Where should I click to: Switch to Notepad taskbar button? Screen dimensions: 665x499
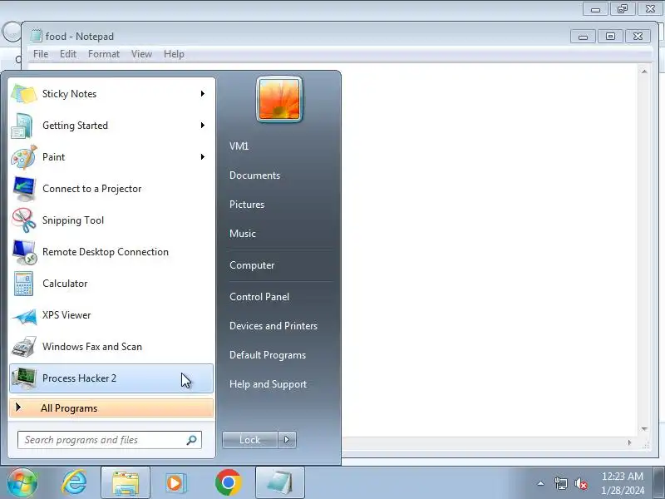[x=280, y=482]
